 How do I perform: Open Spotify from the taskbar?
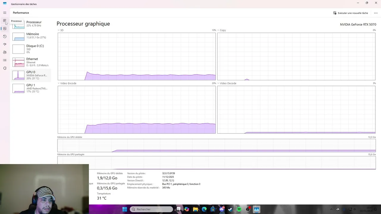click(239, 209)
